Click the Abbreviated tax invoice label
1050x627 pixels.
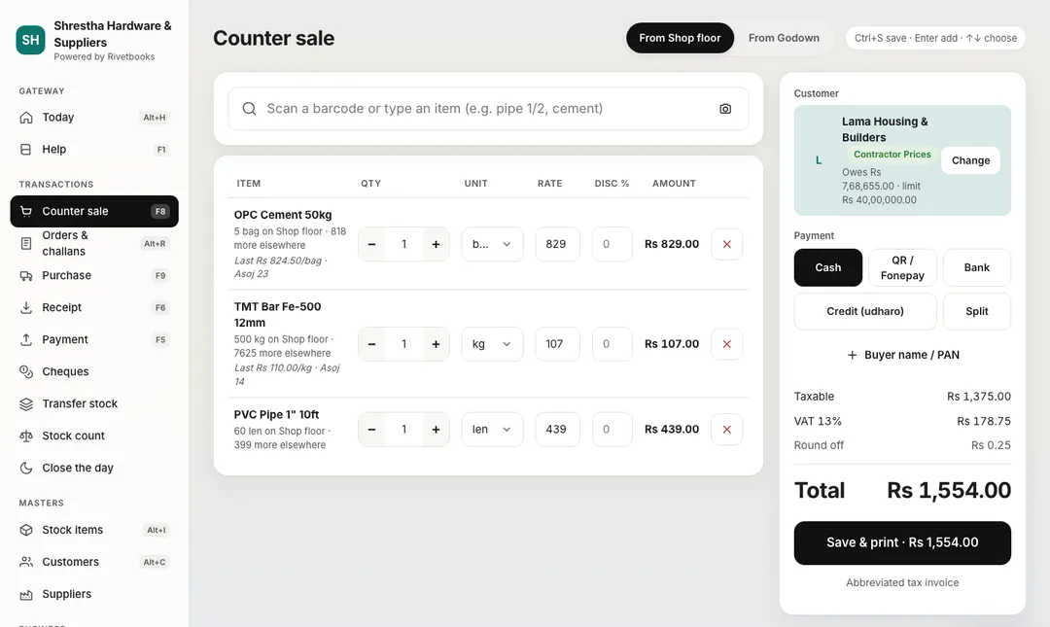(x=902, y=583)
